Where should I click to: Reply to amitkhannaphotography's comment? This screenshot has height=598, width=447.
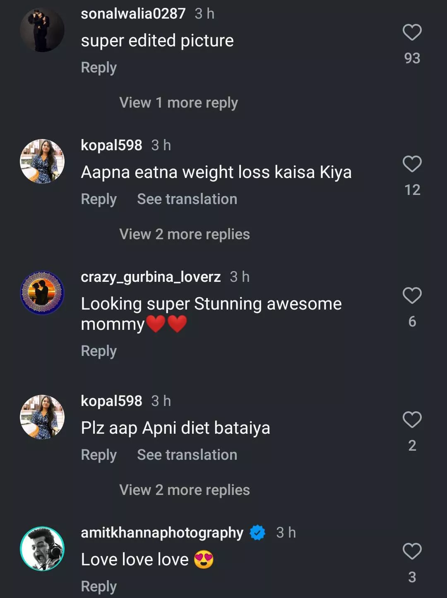[99, 586]
